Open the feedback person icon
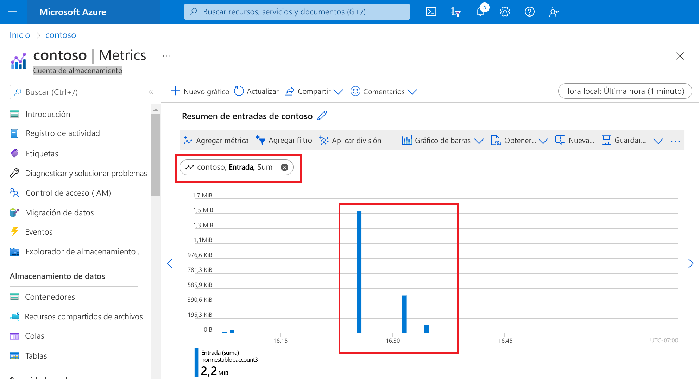This screenshot has height=379, width=699. [x=554, y=12]
